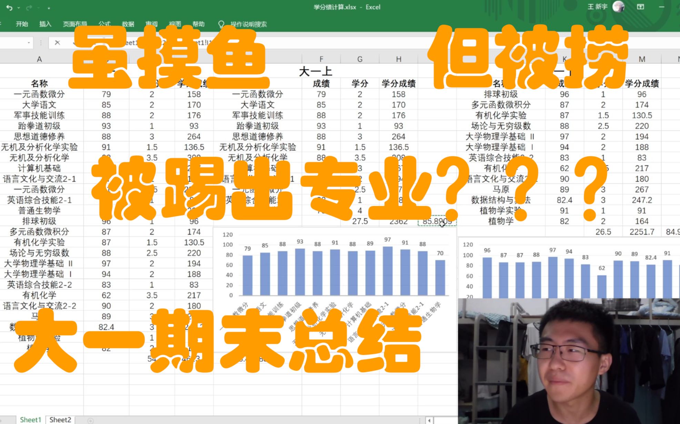
Task: Click the webcam video overlay
Action: [x=569, y=361]
